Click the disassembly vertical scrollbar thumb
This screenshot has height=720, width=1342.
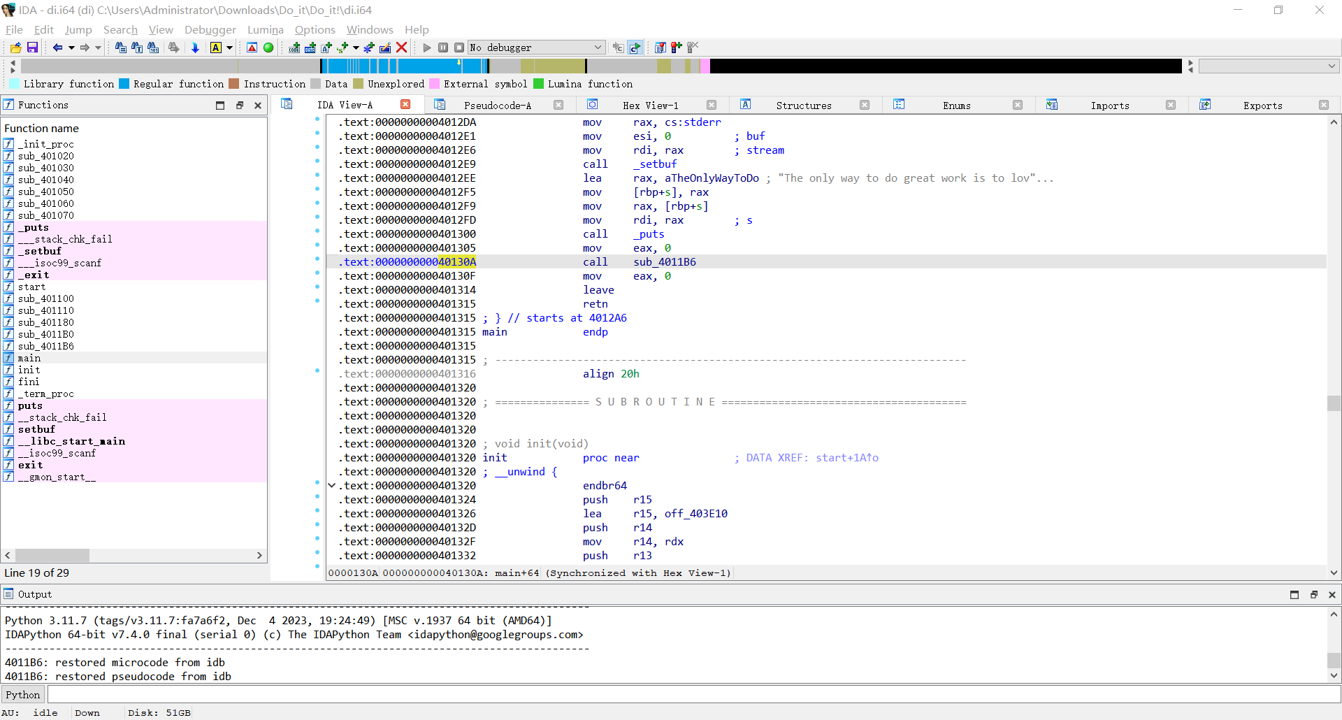tap(1334, 403)
